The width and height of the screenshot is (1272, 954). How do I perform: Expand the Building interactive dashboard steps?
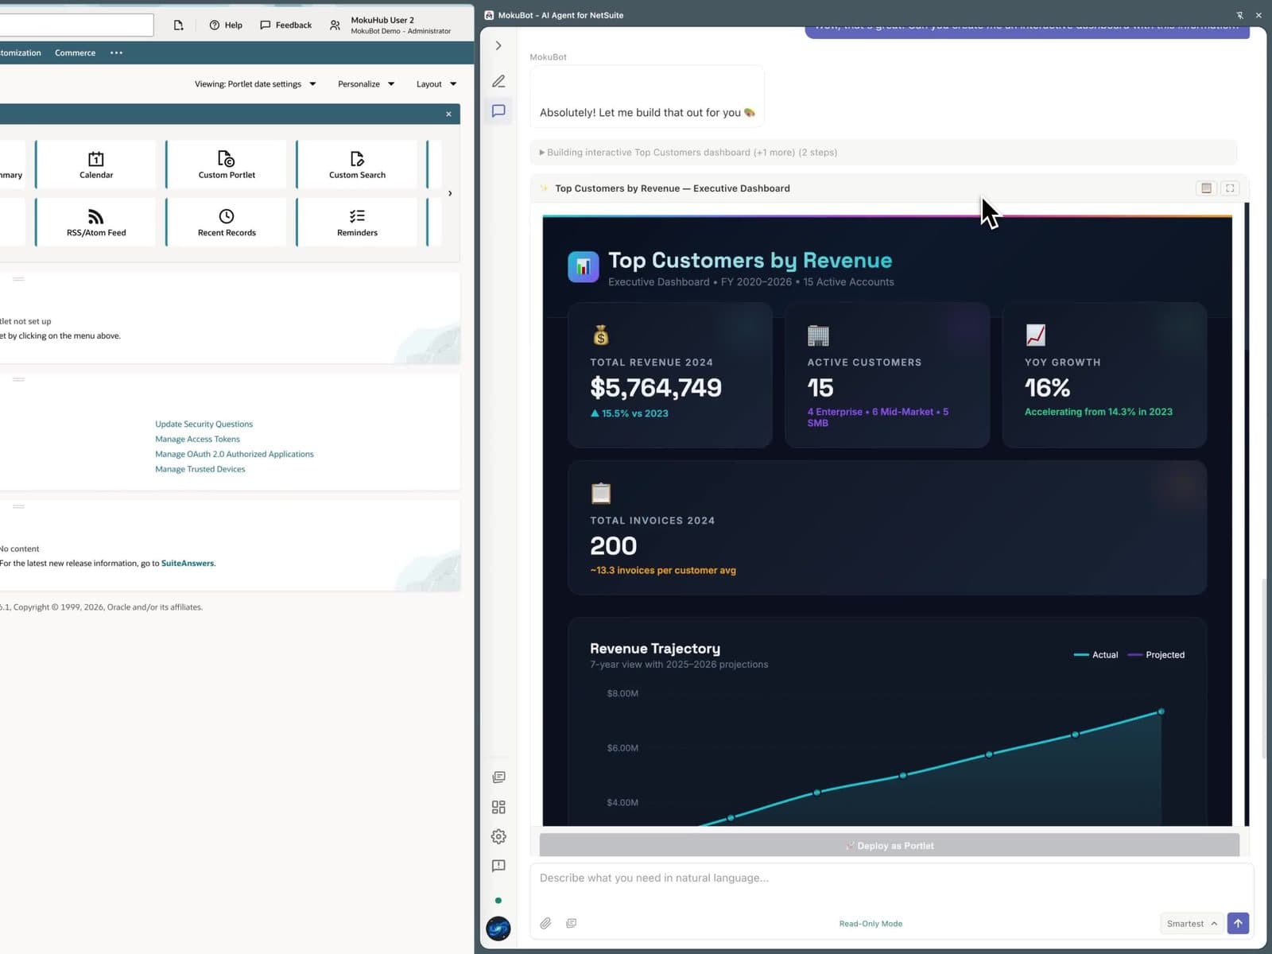(x=883, y=153)
